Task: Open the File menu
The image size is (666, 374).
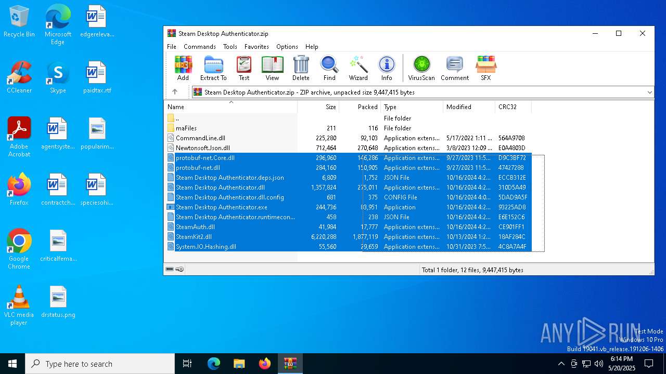Action: [172, 47]
